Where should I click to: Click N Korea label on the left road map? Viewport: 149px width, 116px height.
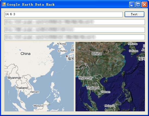(x=62, y=44)
